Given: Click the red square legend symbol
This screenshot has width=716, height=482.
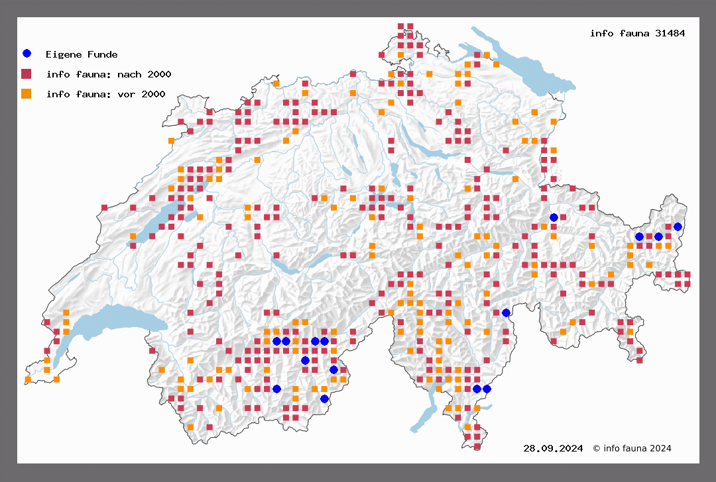Looking at the screenshot, I should (27, 73).
